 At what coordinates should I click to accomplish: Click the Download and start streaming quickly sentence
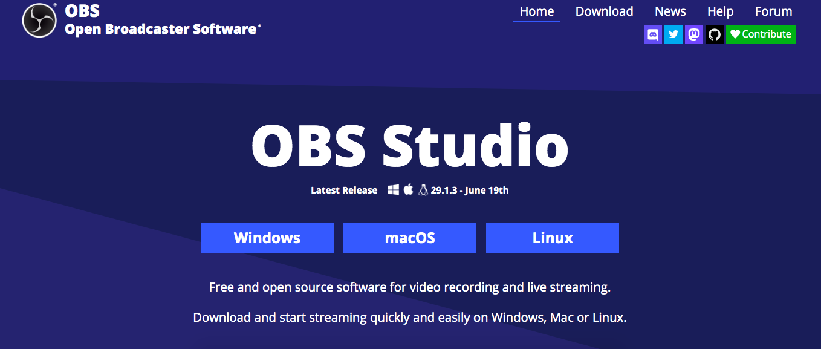(x=410, y=318)
